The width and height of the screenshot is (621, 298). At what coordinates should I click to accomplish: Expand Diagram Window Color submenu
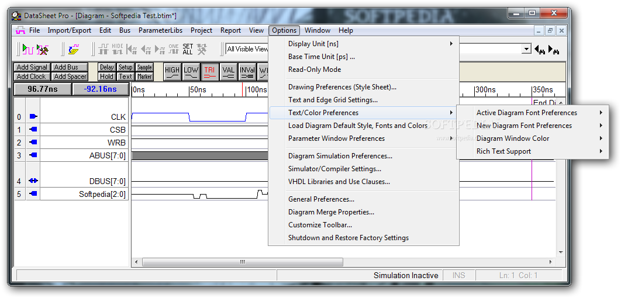(532, 138)
